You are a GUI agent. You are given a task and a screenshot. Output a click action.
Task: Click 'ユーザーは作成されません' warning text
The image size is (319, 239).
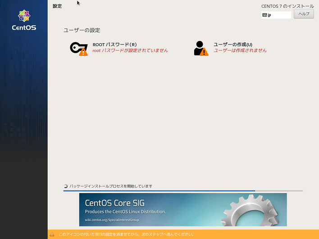point(240,50)
